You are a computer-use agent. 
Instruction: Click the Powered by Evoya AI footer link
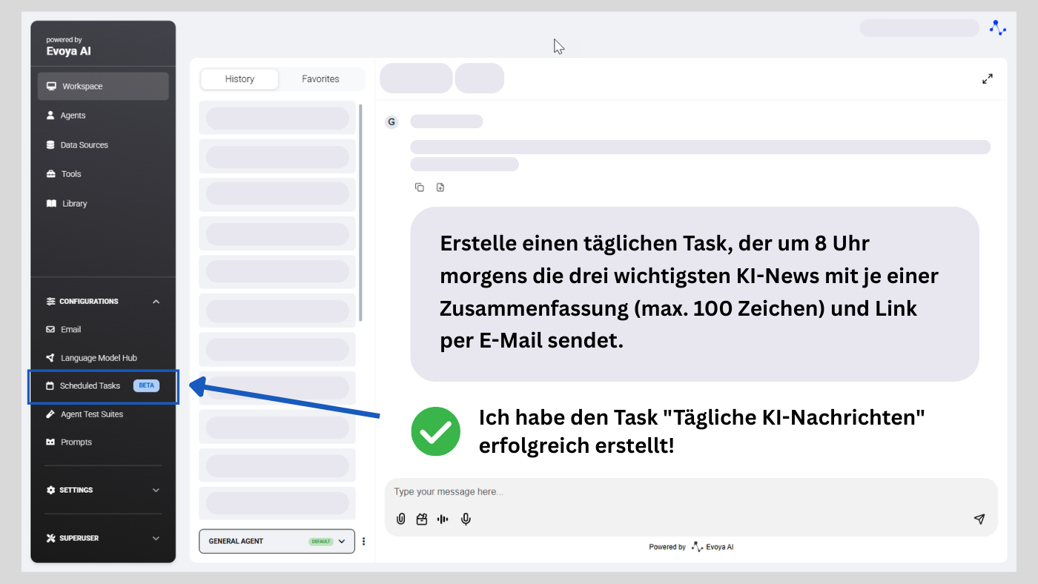pyautogui.click(x=691, y=547)
